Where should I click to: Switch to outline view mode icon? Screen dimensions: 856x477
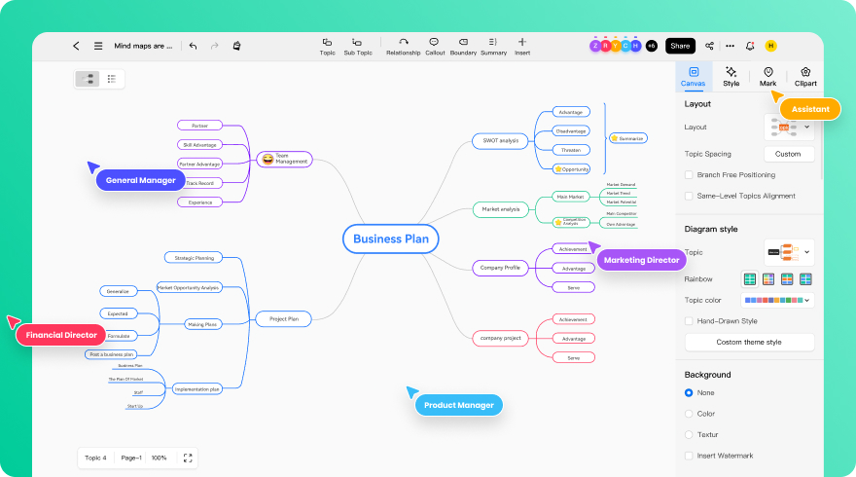pos(112,79)
